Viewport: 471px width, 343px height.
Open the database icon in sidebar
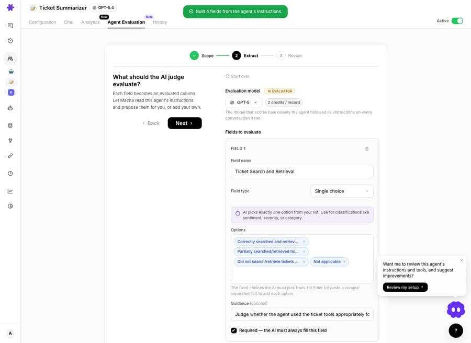click(10, 125)
